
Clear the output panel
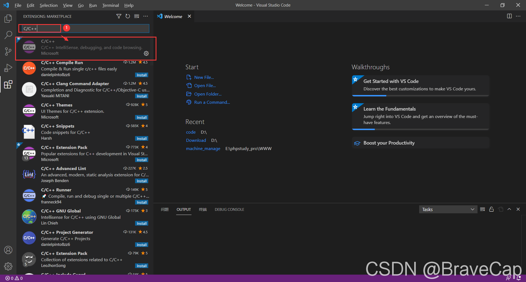click(x=483, y=209)
